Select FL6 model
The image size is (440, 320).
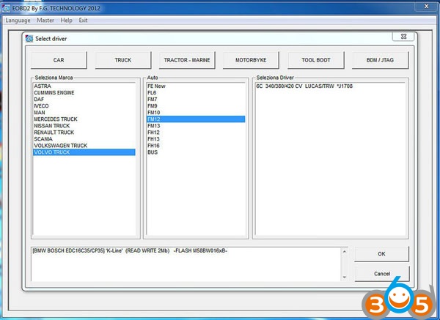[196, 93]
